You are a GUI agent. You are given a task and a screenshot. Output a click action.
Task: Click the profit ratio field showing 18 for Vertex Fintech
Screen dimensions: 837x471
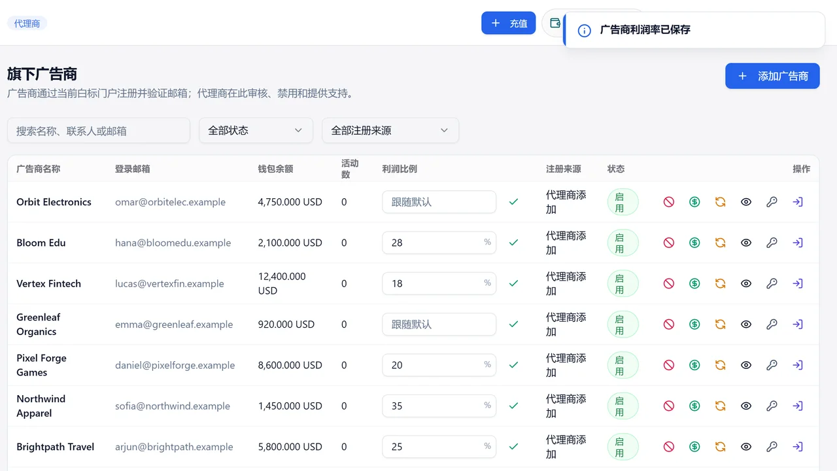[439, 283]
